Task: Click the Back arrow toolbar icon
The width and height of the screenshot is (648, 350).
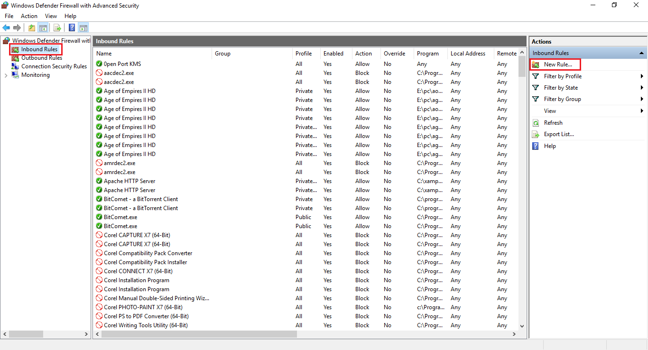Action: point(6,28)
